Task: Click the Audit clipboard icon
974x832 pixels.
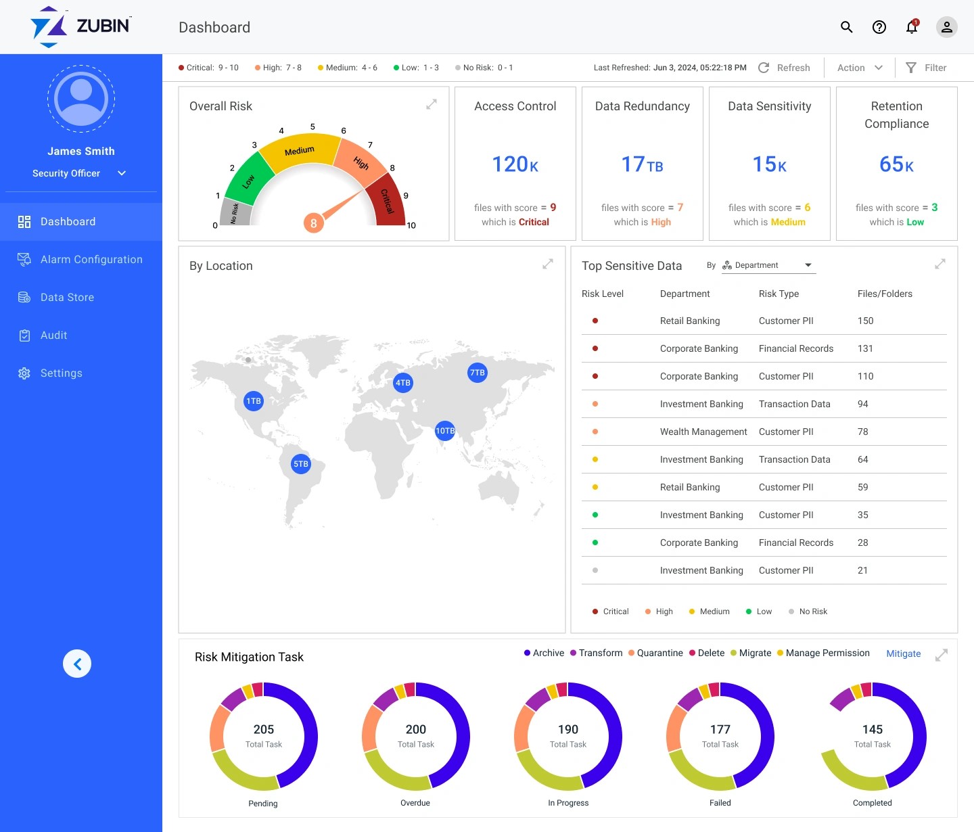Action: pyautogui.click(x=24, y=336)
